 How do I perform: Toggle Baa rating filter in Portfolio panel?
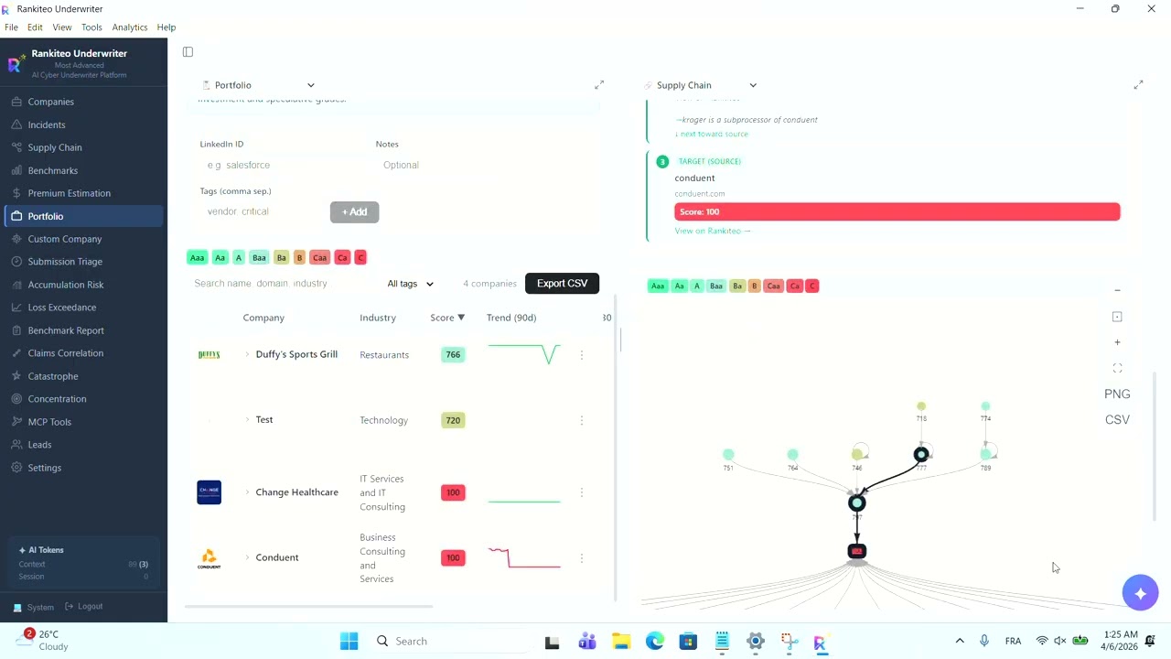(x=259, y=258)
